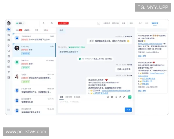Click the thumbs-up rating icon in reply toolbar
The image size is (174, 139).
pos(124,97)
